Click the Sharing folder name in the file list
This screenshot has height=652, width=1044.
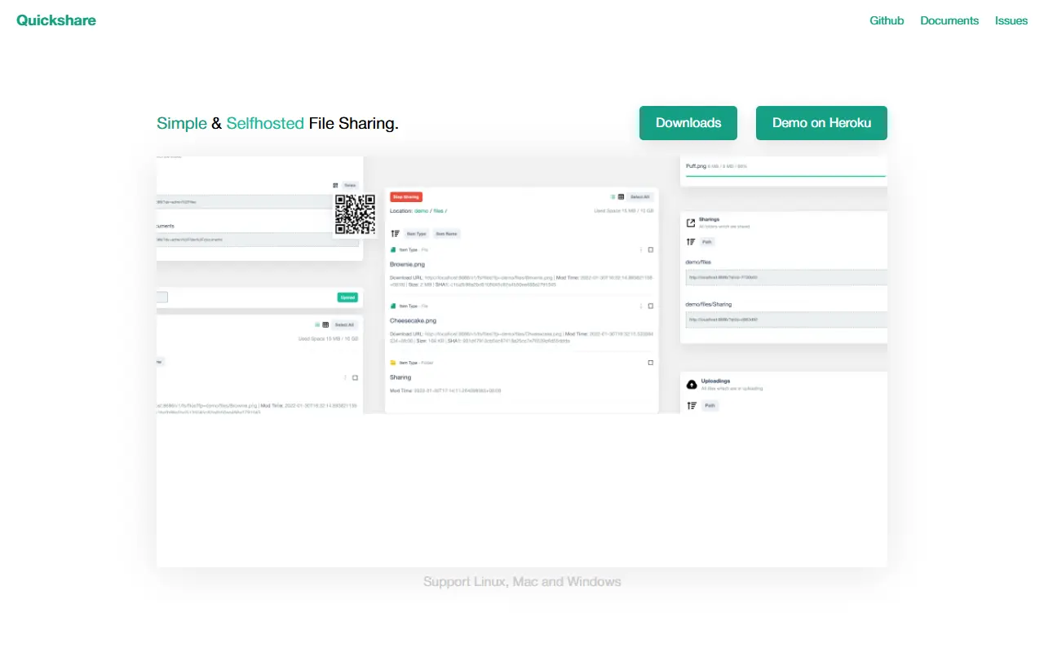[400, 377]
